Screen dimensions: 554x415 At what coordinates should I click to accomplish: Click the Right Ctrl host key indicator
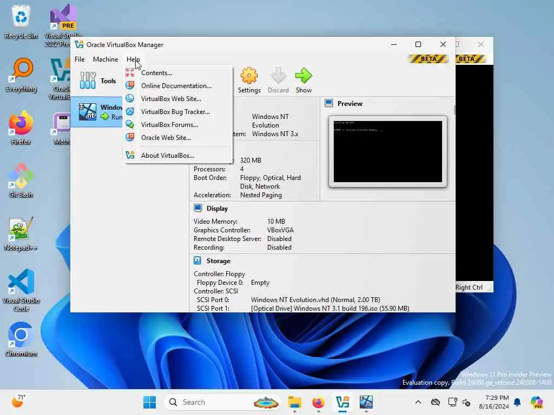click(x=469, y=287)
